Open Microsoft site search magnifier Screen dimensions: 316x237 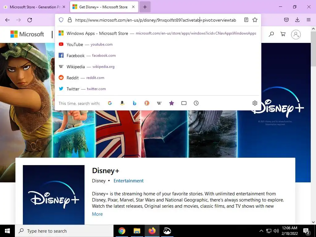(x=271, y=34)
